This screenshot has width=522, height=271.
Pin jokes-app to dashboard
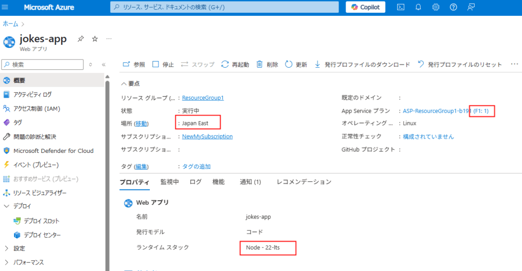point(81,39)
